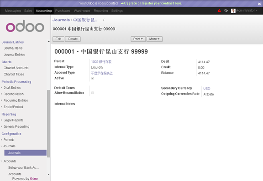This screenshot has height=181, width=263.
Task: Expand Recurring Entries in sidebar
Action: point(16,100)
